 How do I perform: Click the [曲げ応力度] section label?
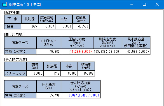click(14, 34)
